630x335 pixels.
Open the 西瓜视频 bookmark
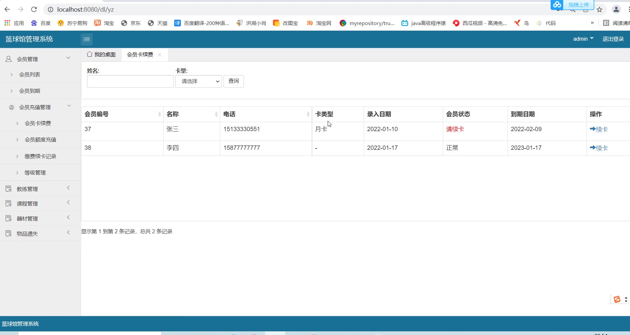480,23
